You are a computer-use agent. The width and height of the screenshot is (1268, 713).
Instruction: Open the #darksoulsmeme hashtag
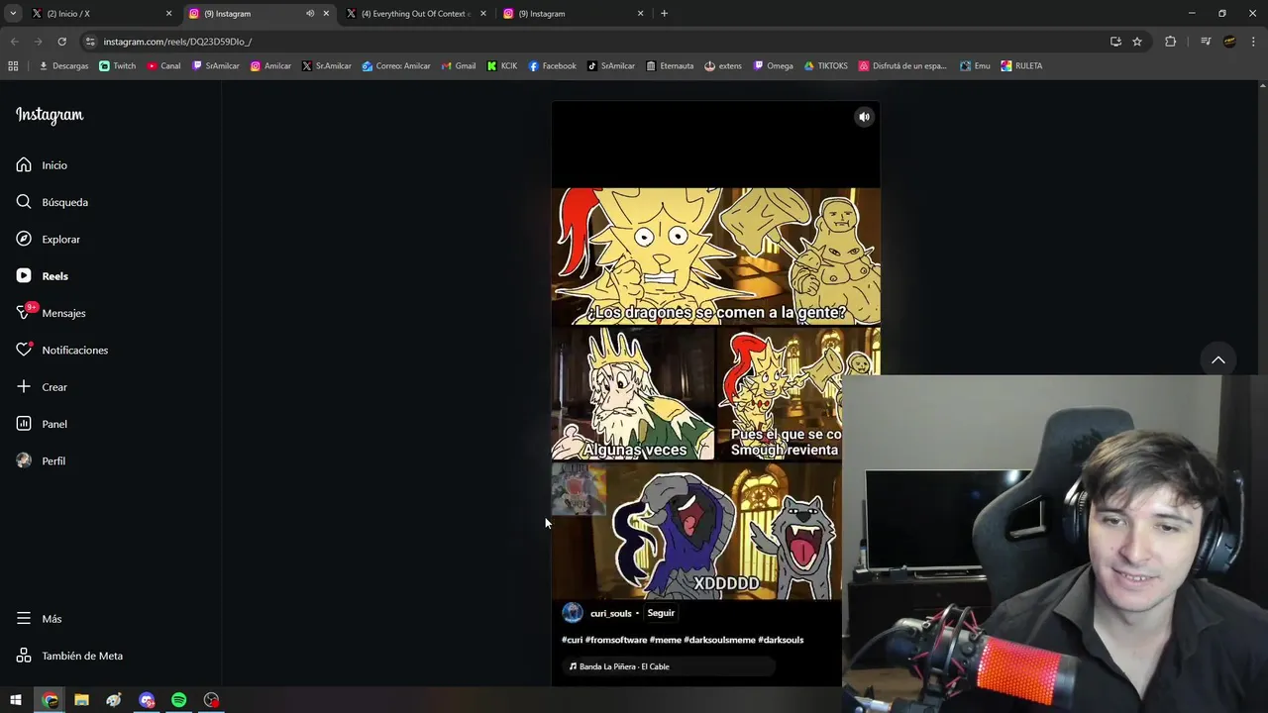[719, 640]
